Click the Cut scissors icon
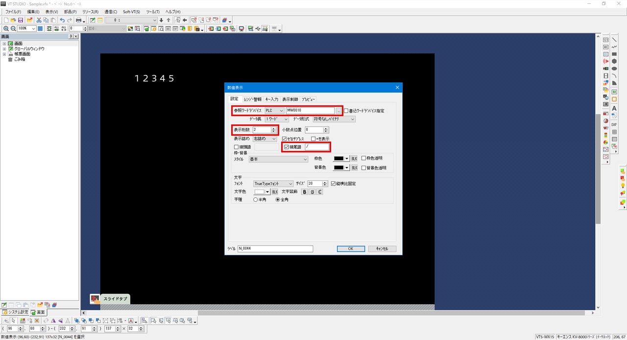 click(39, 20)
